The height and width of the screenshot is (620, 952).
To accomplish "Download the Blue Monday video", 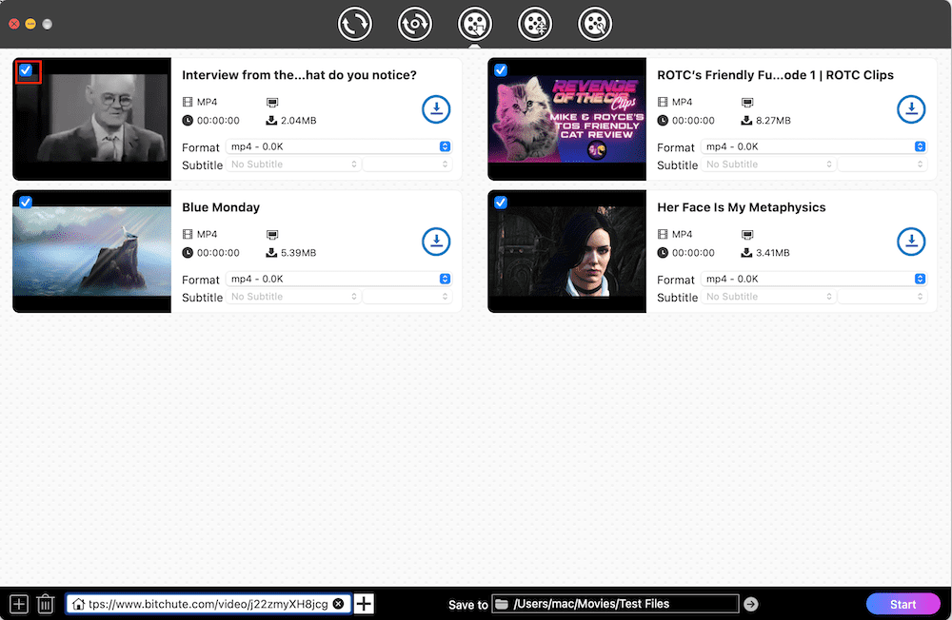I will click(436, 242).
